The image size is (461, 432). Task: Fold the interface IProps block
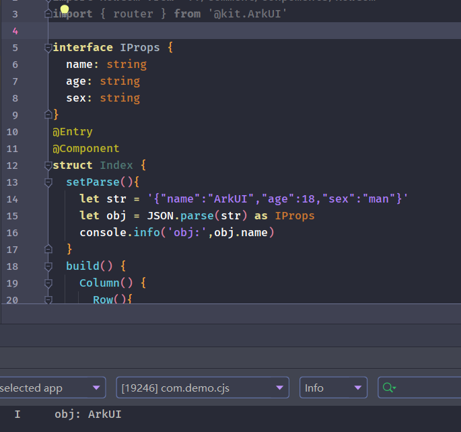48,48
